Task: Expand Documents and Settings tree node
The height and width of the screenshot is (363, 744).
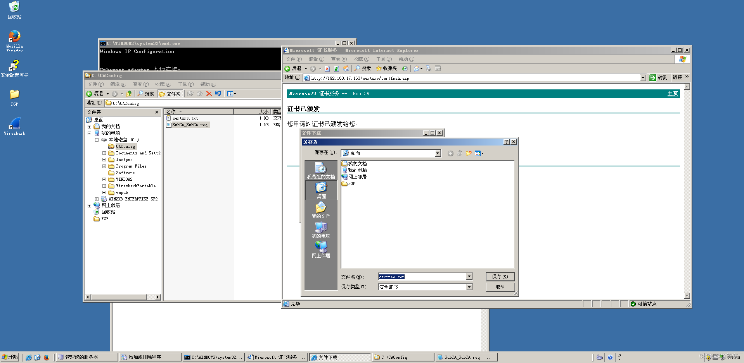Action: click(104, 153)
